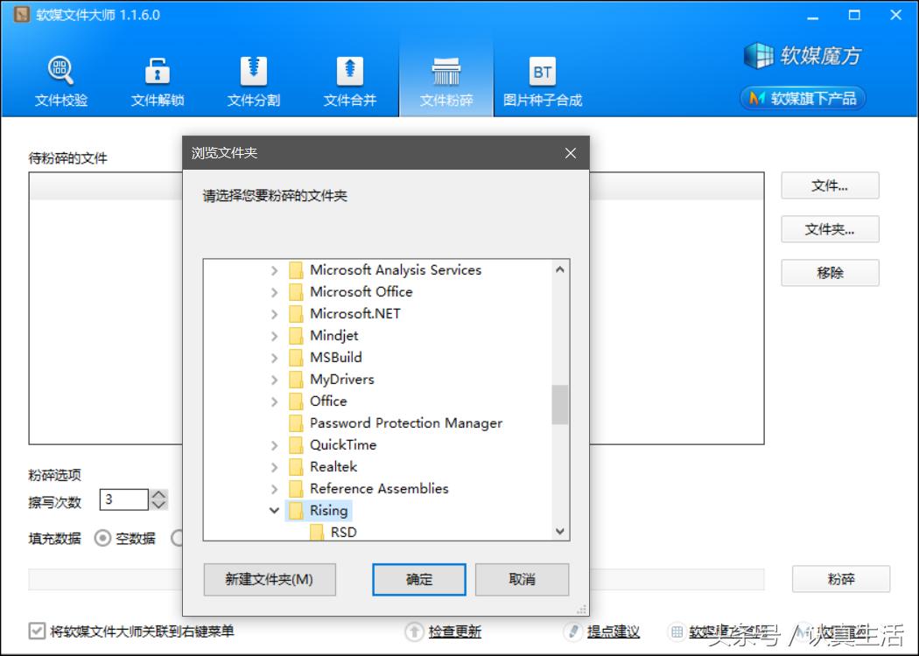
Task: Expand the Office folder
Action: [274, 401]
